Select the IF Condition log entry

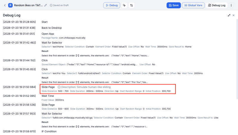pyautogui.click(x=49, y=131)
